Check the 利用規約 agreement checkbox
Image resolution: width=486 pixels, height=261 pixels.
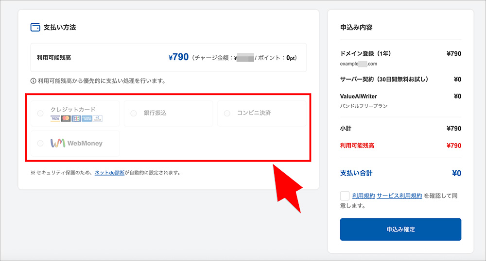(345, 196)
